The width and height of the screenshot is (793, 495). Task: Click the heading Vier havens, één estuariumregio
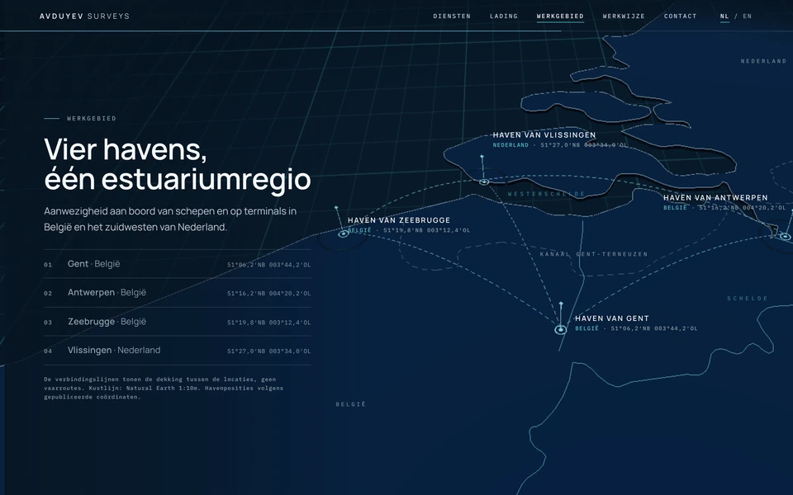point(177,164)
